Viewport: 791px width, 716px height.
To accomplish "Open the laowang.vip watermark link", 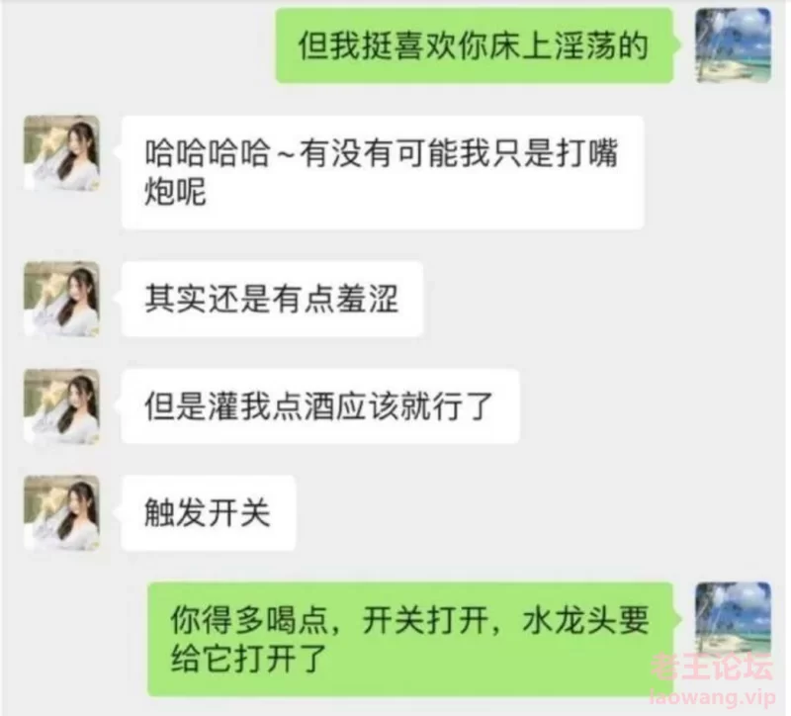I will click(712, 697).
